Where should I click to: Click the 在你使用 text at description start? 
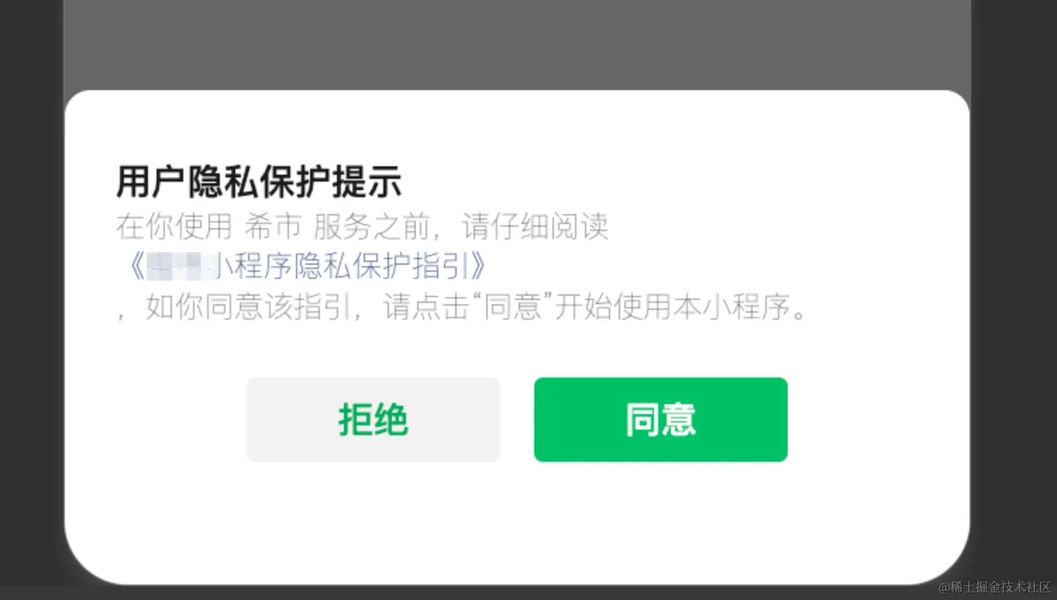coord(174,227)
